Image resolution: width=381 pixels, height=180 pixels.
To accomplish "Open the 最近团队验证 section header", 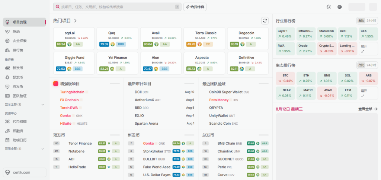I will [214, 84].
